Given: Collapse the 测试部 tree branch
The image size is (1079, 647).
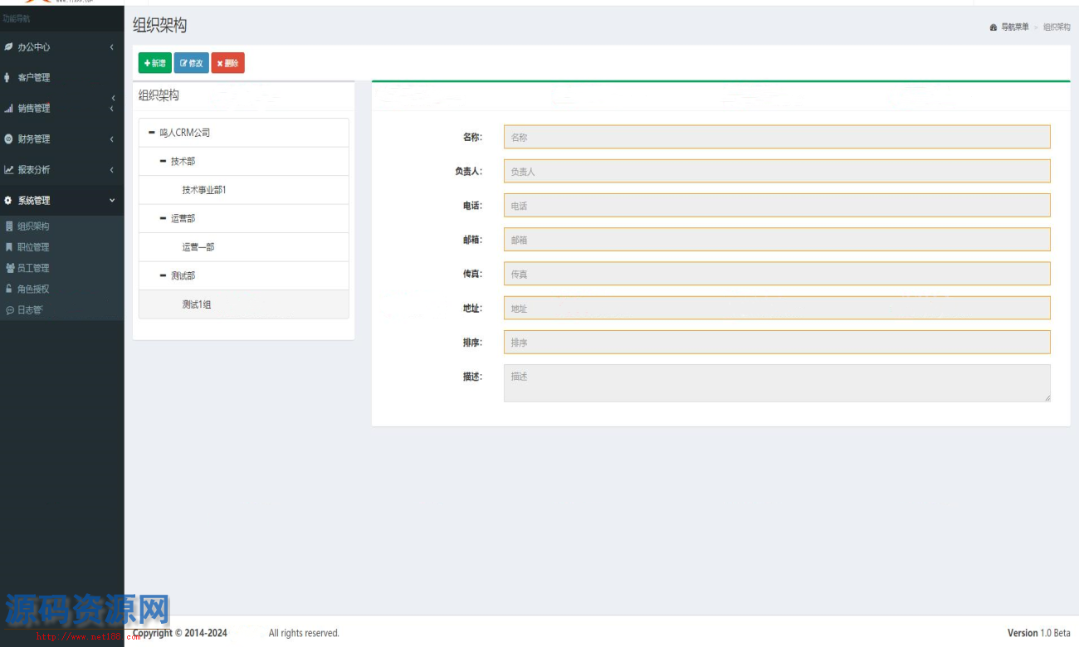Looking at the screenshot, I should (x=163, y=276).
